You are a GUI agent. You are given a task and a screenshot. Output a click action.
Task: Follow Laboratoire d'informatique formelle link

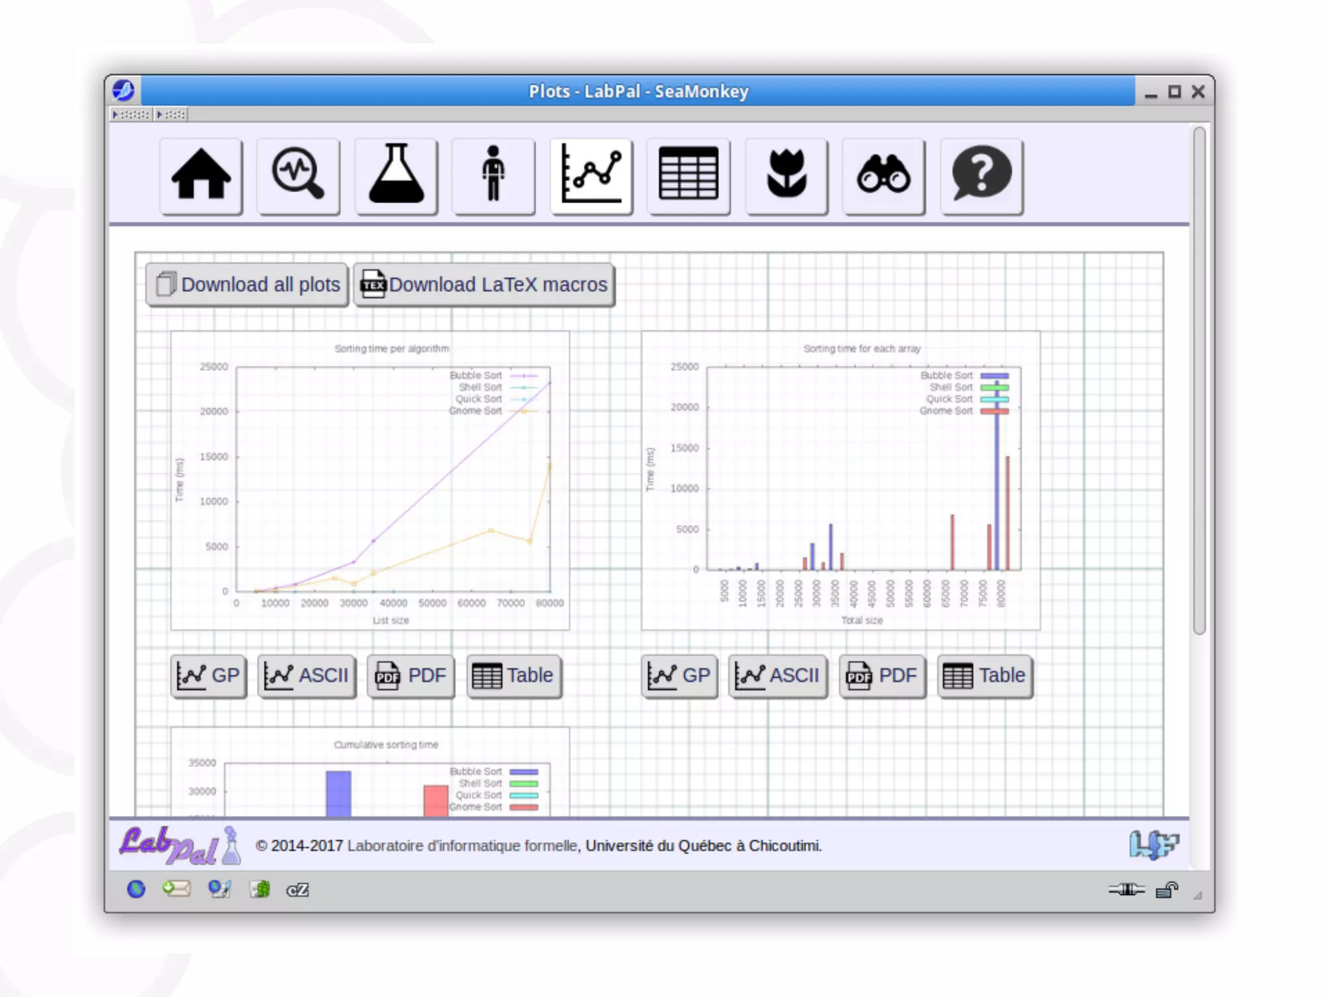coord(462,846)
